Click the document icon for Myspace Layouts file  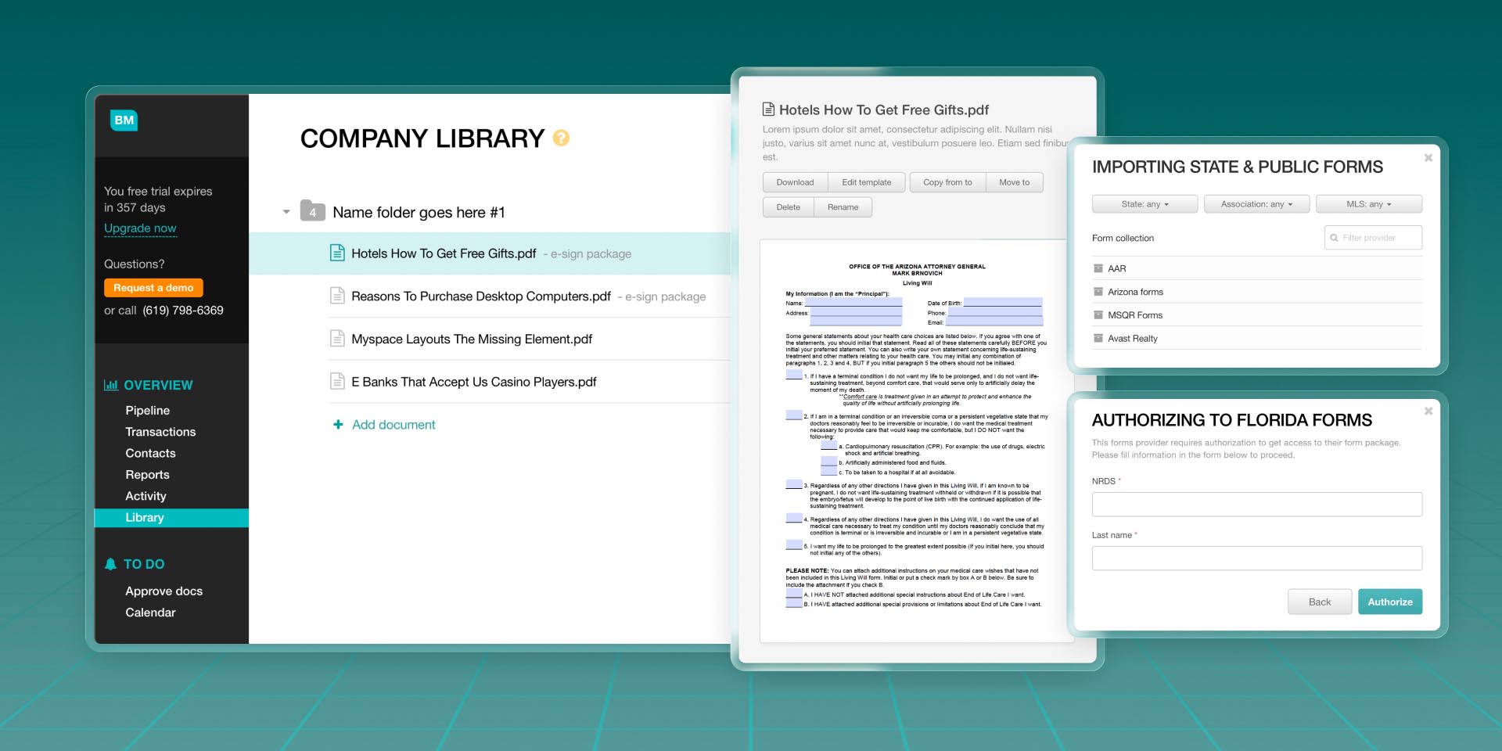[337, 339]
